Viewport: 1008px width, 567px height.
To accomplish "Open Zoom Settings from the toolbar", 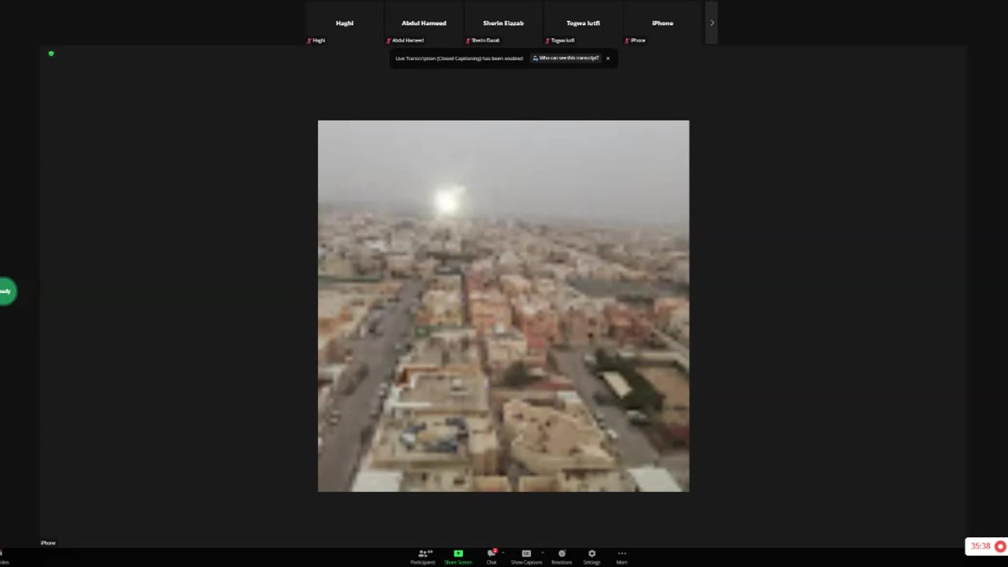I will pos(591,557).
